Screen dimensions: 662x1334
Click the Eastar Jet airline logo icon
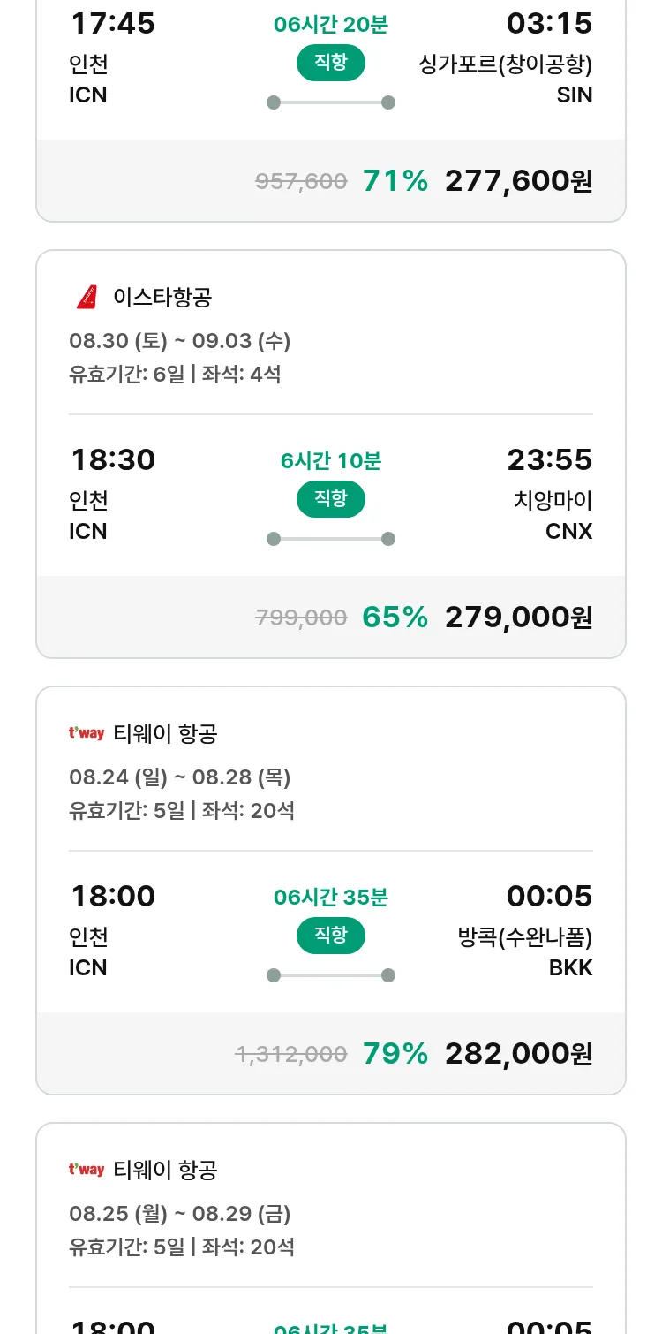pos(87,298)
